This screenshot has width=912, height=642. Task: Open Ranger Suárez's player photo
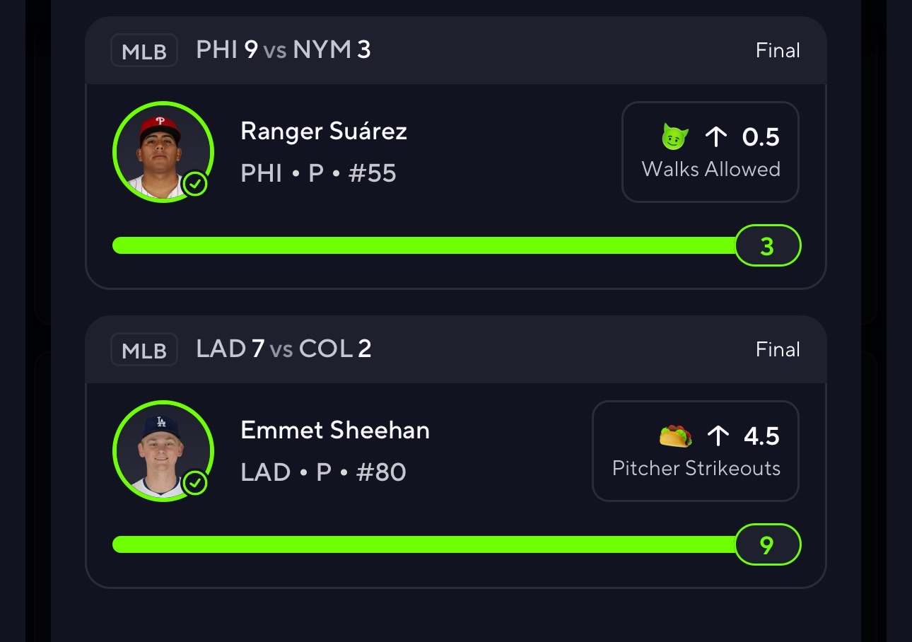point(162,151)
